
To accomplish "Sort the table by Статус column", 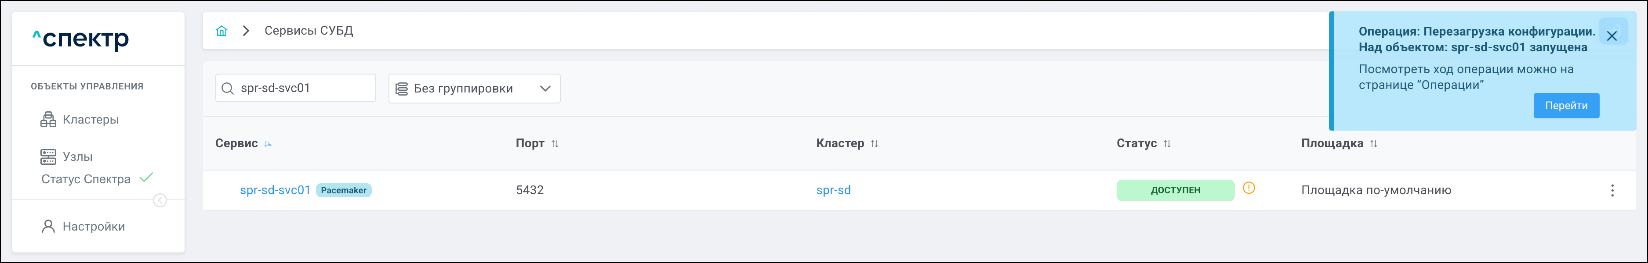I will [1167, 144].
